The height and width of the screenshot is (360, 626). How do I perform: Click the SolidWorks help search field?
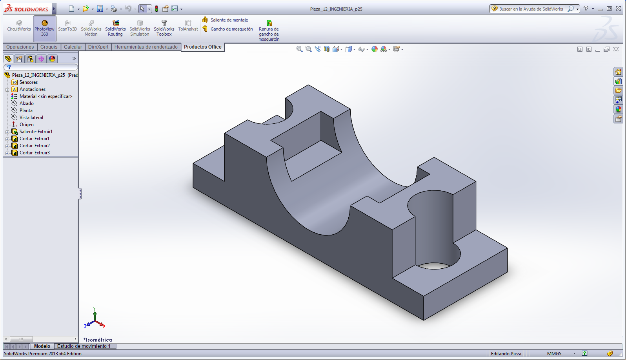[532, 9]
